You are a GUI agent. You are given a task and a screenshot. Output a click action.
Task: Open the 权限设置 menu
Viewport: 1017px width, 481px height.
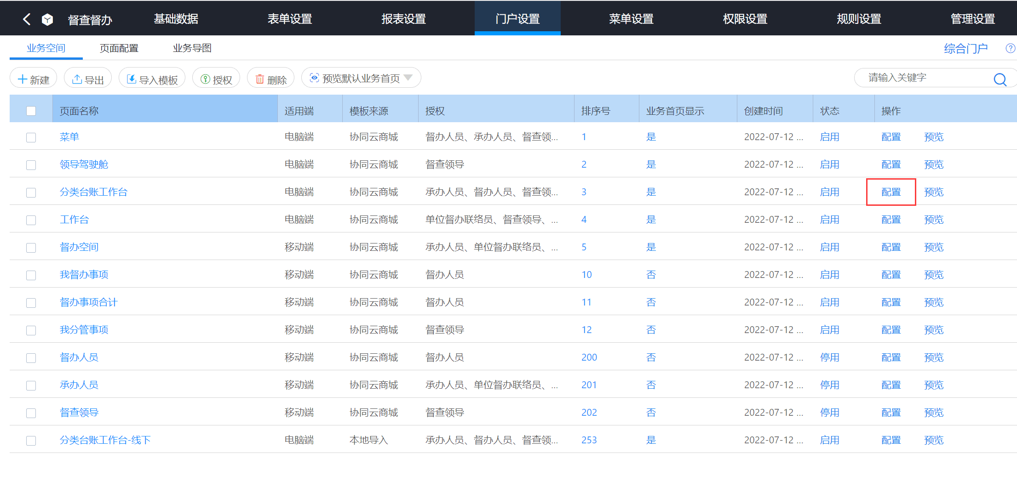point(745,19)
